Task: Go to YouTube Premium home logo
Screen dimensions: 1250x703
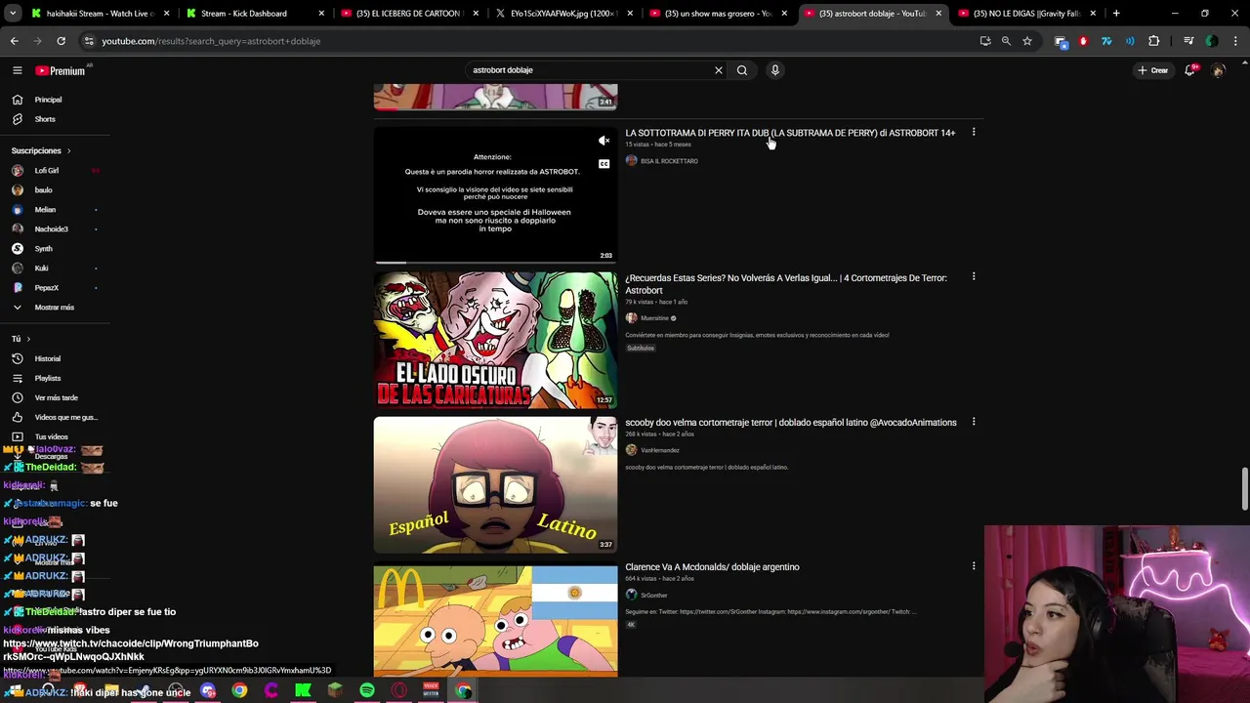Action: [61, 70]
